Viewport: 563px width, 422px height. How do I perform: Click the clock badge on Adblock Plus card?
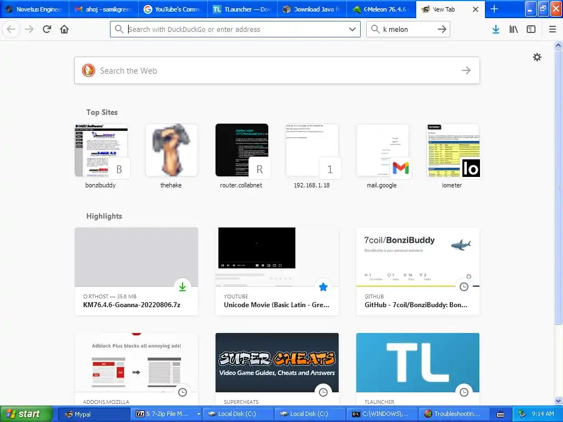point(183,392)
